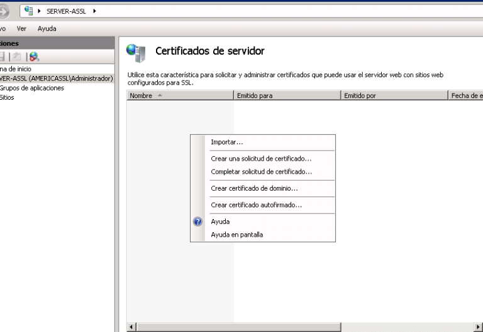Image resolution: width=483 pixels, height=332 pixels.
Task: Click the server icon in address bar
Action: [x=28, y=11]
